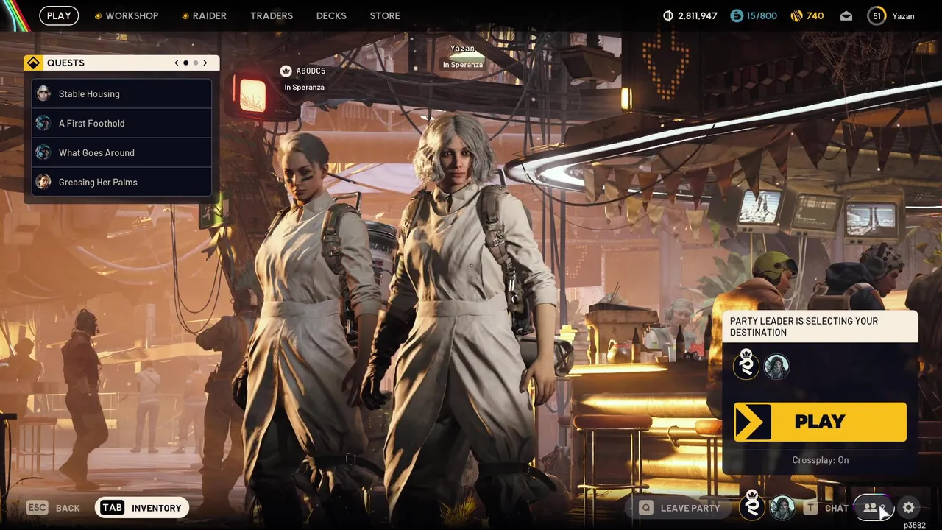Open the STORE tab
Screen dimensions: 942x530
coord(385,15)
